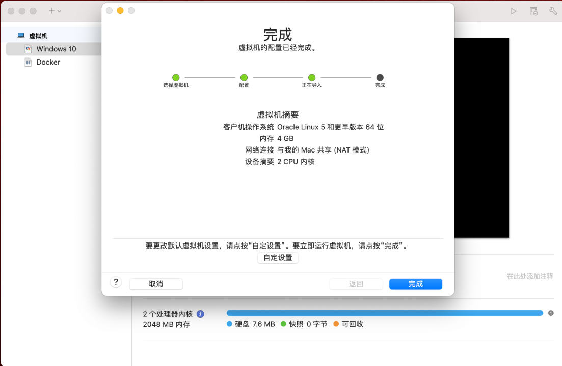Click the 2 个处理器内核 text
Screen dimensions: 562x366
coord(168,314)
